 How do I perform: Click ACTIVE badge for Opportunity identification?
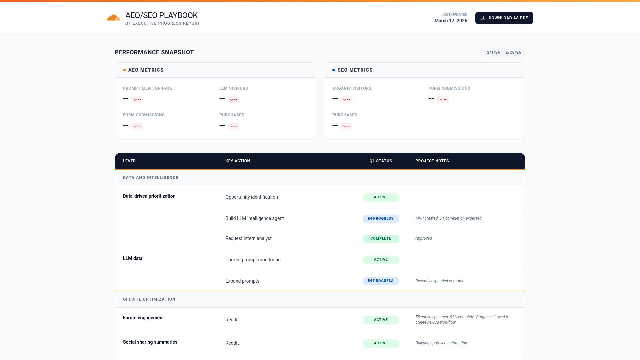click(x=381, y=197)
